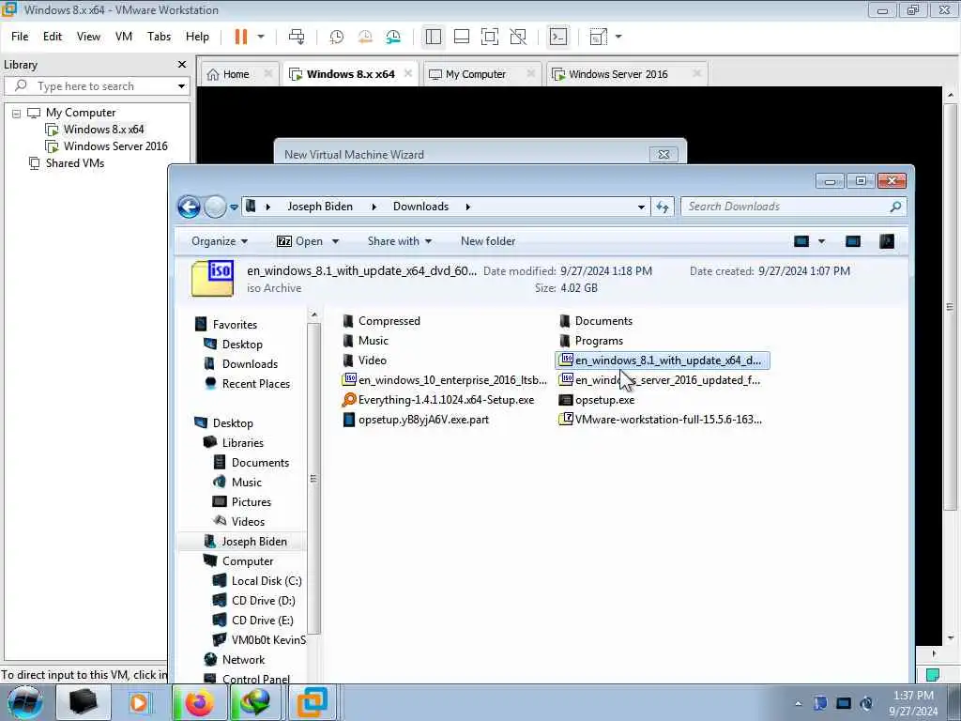The width and height of the screenshot is (961, 721).
Task: Open the Open button dropdown arrow
Action: (x=336, y=241)
